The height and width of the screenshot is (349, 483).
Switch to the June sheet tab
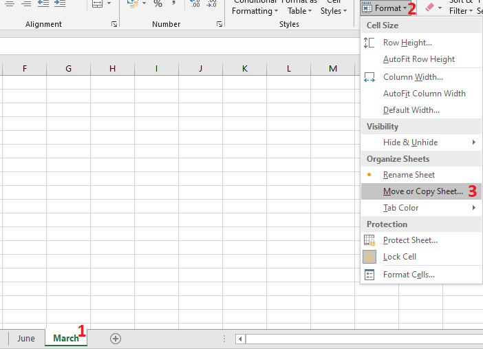click(x=26, y=338)
